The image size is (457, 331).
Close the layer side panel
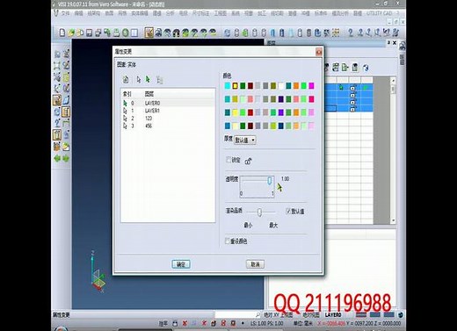(395, 43)
